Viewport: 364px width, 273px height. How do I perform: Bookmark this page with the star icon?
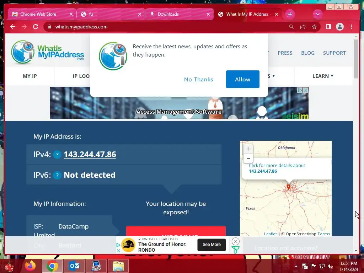[x=314, y=27]
